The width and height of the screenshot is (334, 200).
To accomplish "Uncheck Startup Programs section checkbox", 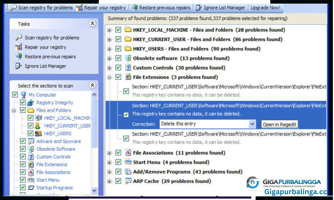I will click(x=23, y=188).
